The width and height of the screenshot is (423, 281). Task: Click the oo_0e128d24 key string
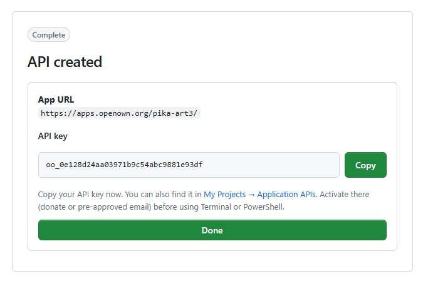click(124, 165)
